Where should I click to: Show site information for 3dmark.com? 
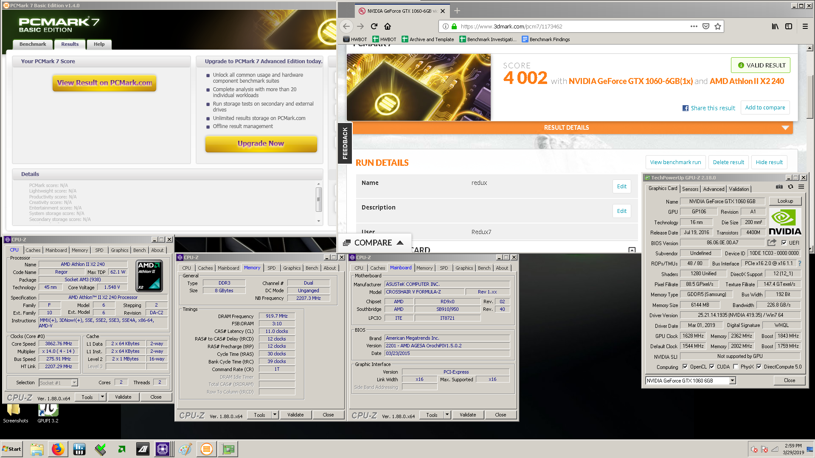tap(445, 26)
